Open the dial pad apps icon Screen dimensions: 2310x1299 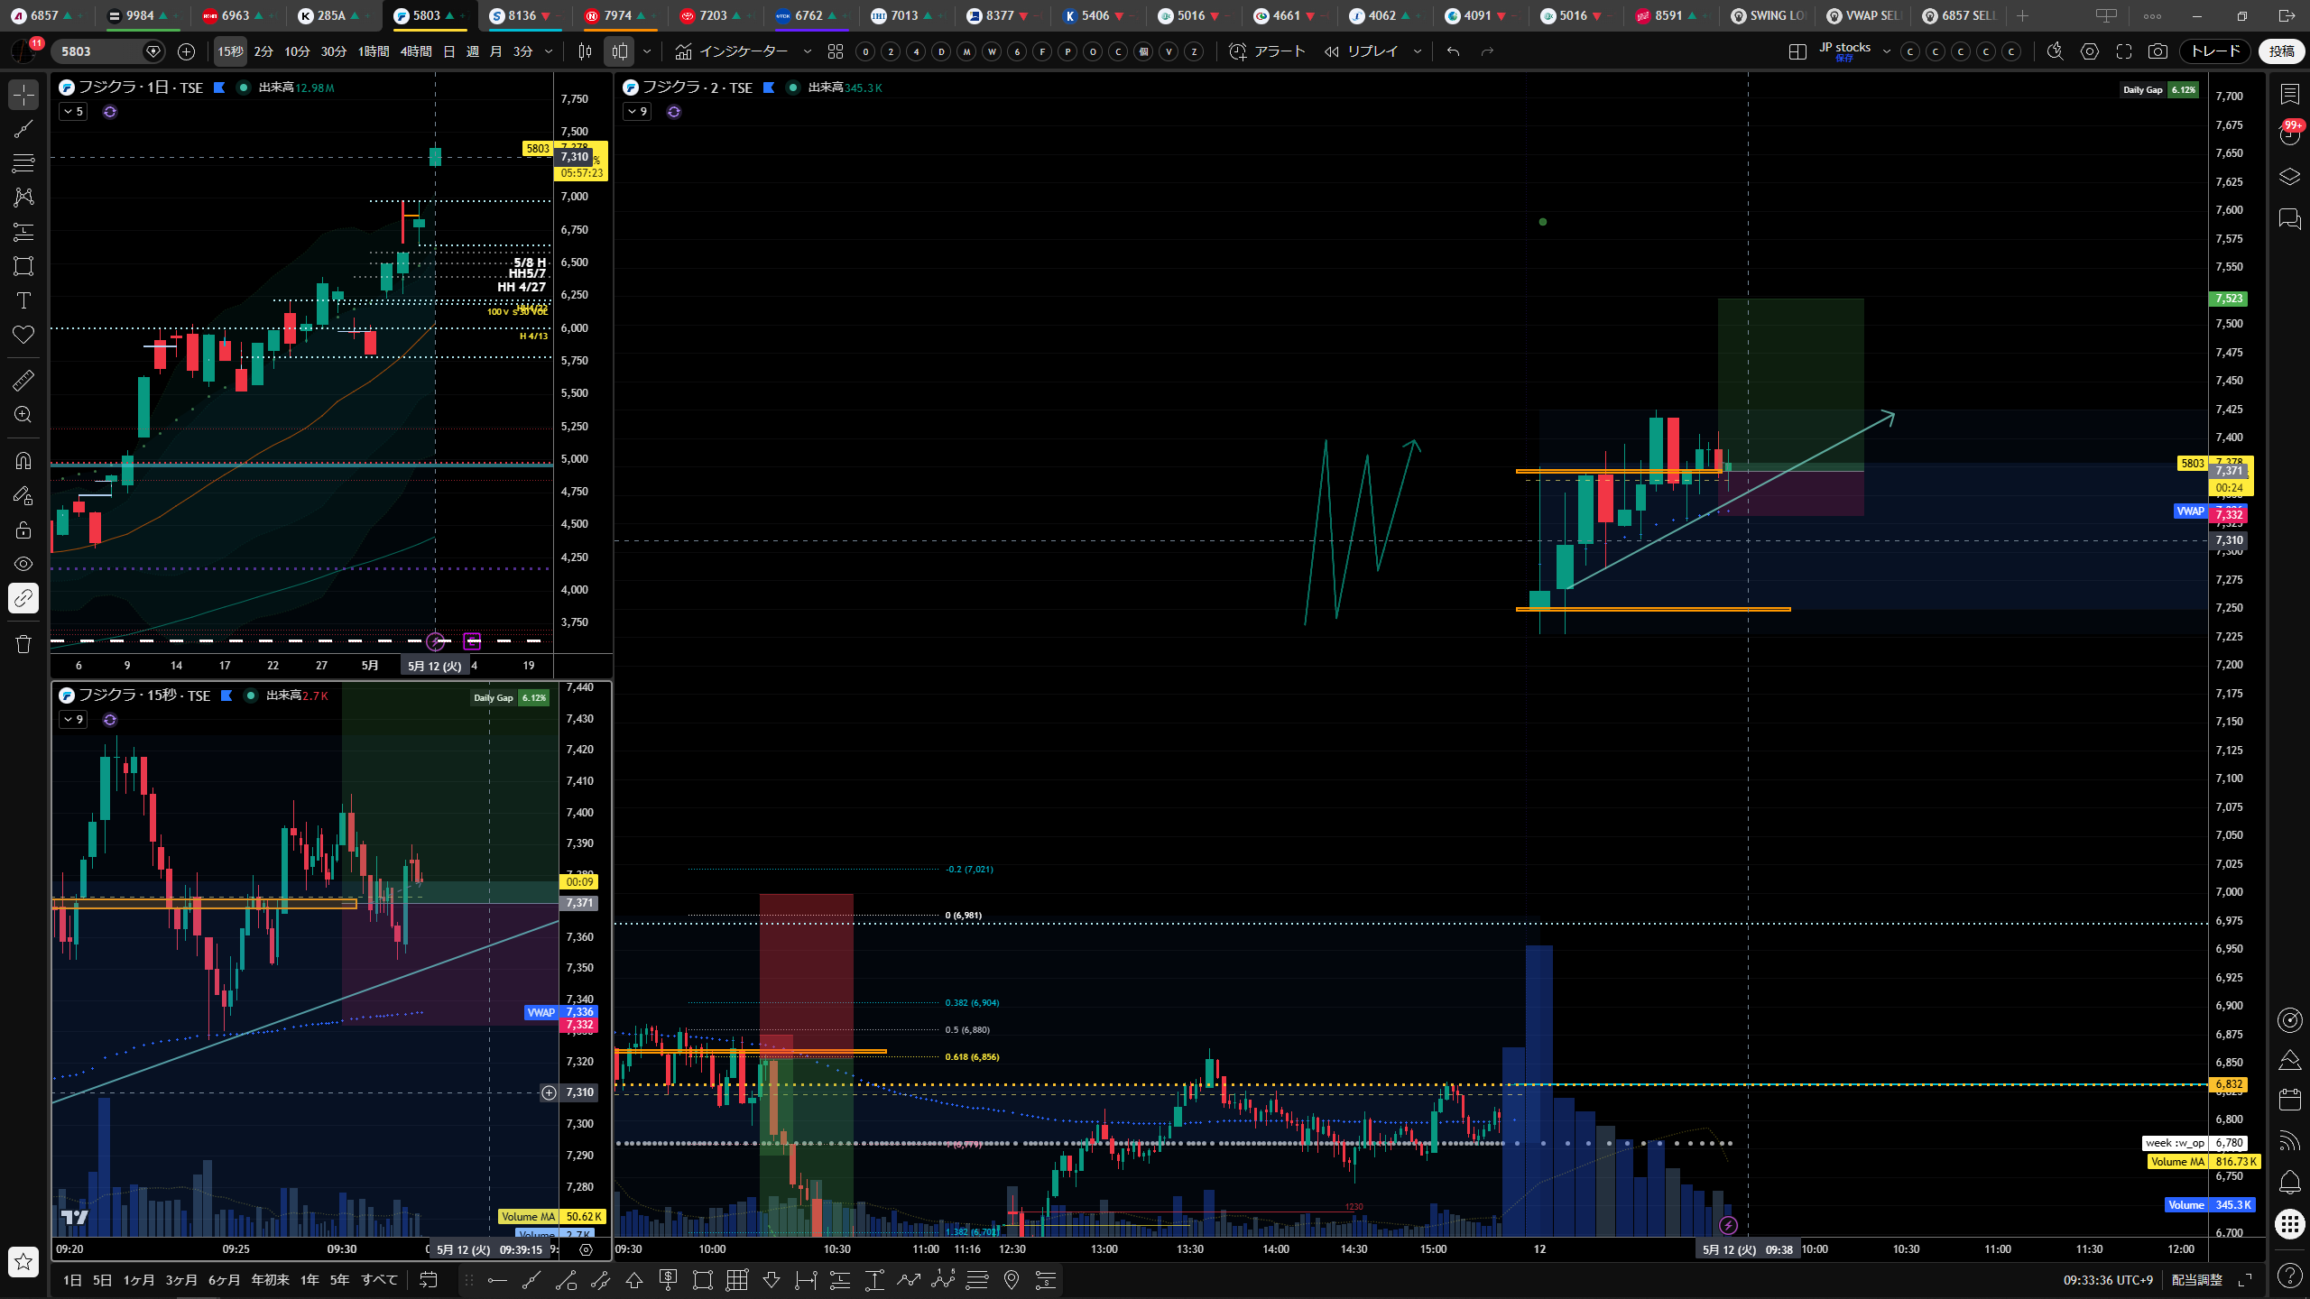(2290, 1223)
